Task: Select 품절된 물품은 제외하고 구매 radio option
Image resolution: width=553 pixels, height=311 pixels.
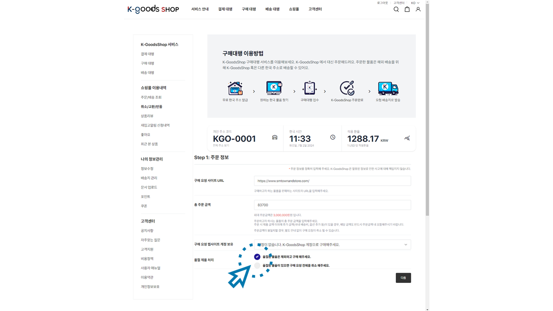Action: pos(257,257)
